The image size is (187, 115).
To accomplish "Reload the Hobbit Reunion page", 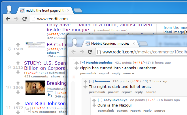I will [90, 52].
